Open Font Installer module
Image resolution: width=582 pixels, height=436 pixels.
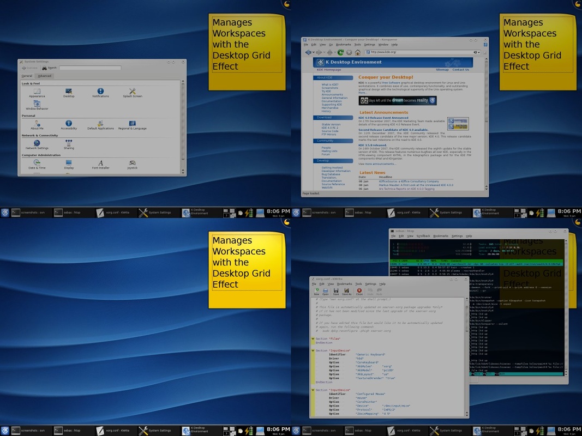coord(100,164)
